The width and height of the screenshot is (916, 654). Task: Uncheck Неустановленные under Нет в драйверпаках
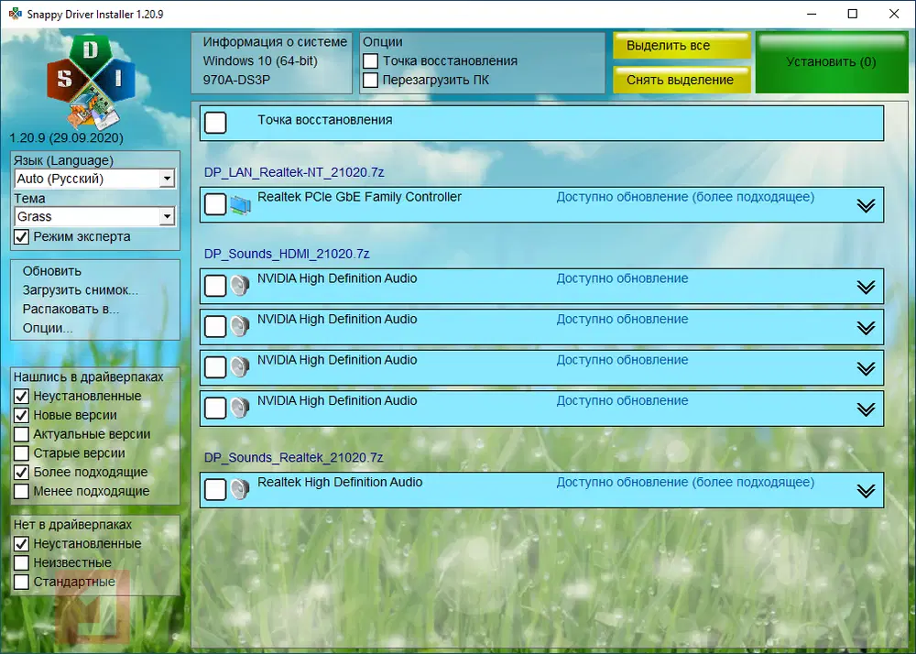click(x=22, y=544)
